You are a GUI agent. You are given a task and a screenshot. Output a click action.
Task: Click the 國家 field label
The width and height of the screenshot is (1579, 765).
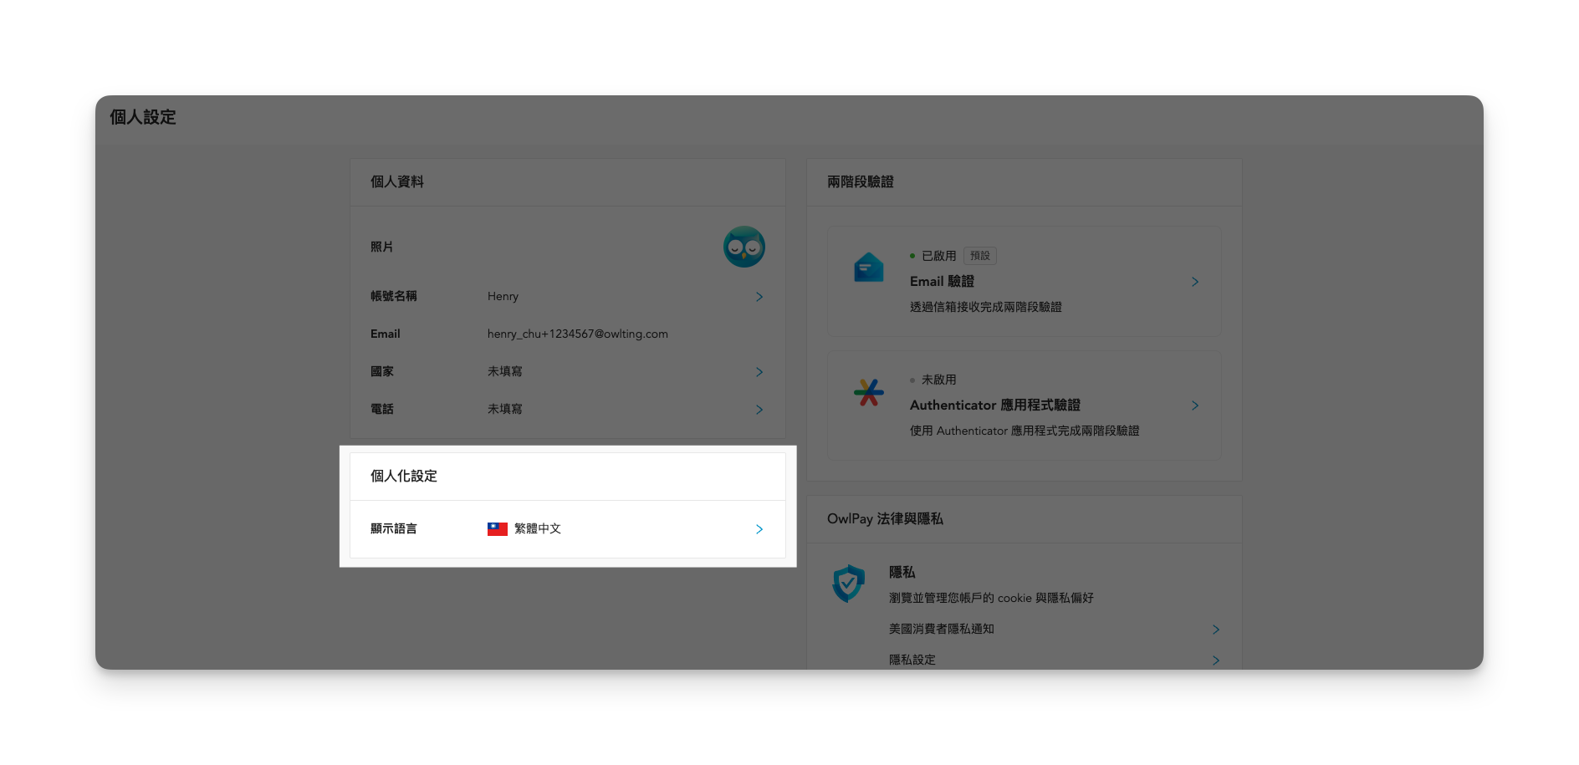[x=382, y=371]
